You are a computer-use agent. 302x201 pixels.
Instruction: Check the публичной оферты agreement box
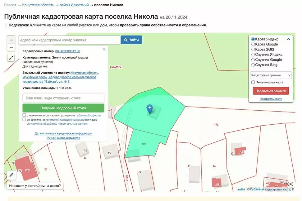click(x=24, y=115)
